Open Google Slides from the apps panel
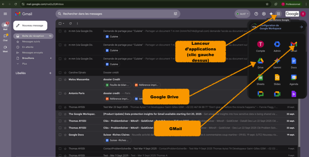The image size is (309, 157). 277,78
